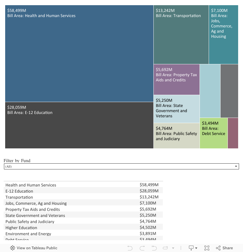Open the Download options icon

point(193,248)
